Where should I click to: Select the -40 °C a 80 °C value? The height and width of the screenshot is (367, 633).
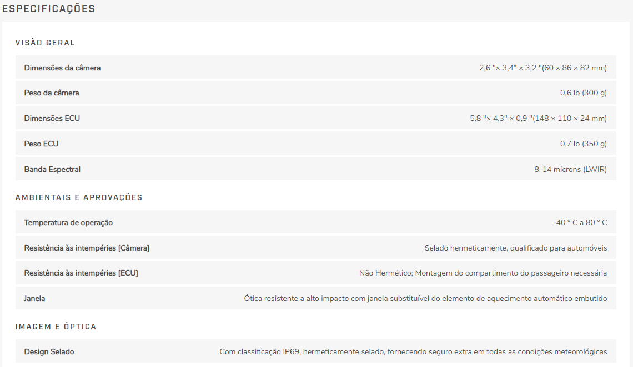pyautogui.click(x=580, y=222)
